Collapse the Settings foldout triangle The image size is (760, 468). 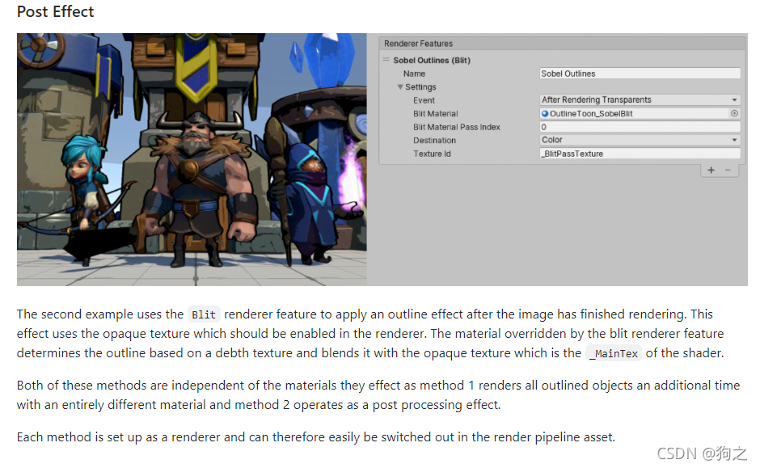tap(401, 86)
